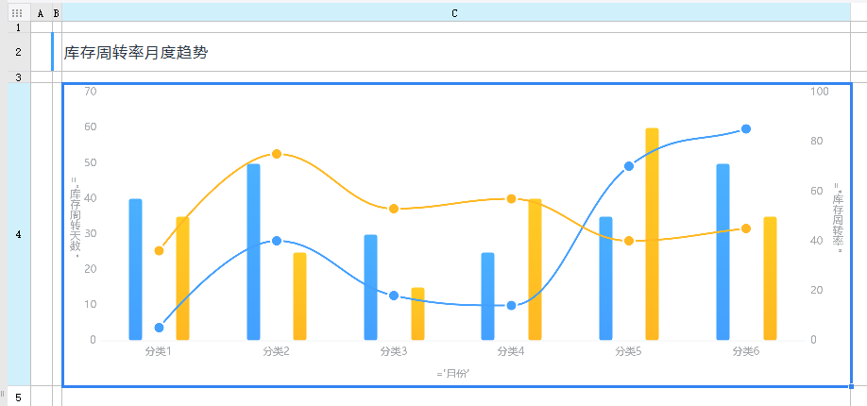867x406 pixels.
Task: Select row 1 header
Action: (18, 27)
